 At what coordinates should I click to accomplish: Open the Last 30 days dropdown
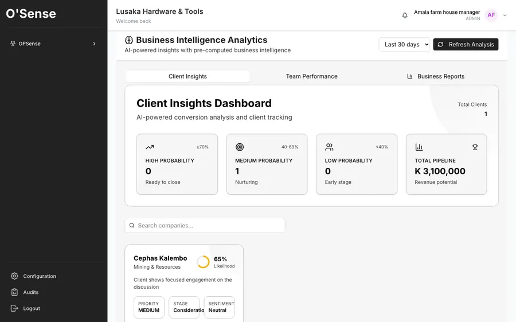coord(404,44)
